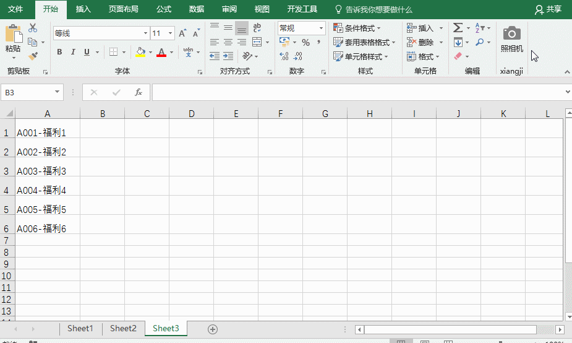
Task: Open the font size dropdown
Action: point(170,33)
